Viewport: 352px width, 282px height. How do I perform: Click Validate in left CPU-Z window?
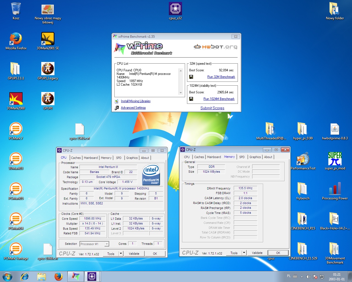click(134, 254)
